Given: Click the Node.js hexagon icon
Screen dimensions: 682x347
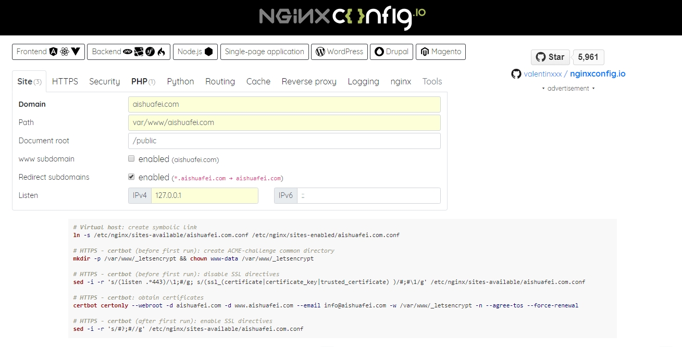Looking at the screenshot, I should point(208,52).
